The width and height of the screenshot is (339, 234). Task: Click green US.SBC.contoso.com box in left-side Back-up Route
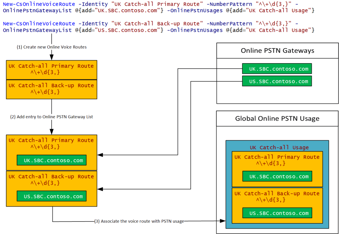tap(51, 196)
